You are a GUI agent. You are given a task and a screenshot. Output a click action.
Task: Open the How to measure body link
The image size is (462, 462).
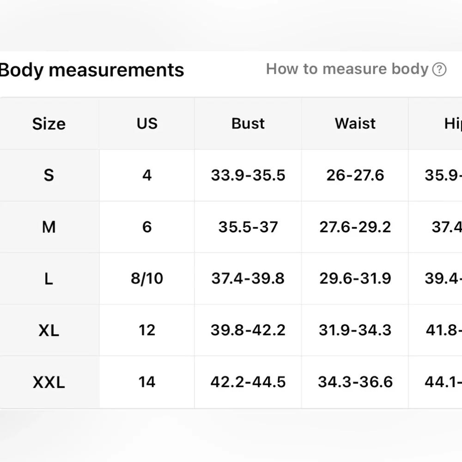[x=347, y=69]
